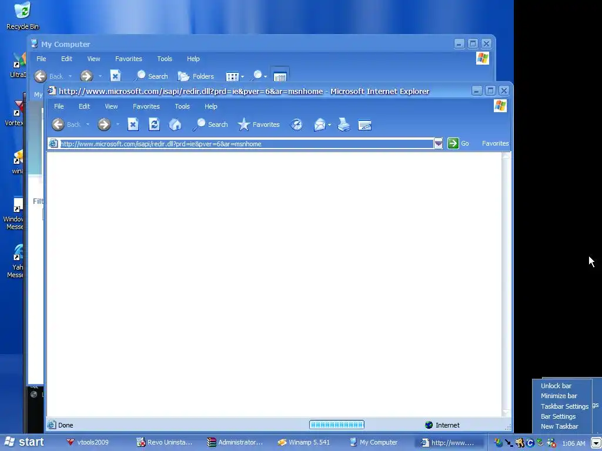Click the Start button

pyautogui.click(x=24, y=442)
